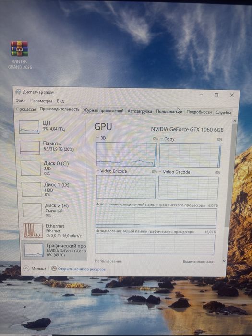Switch to the Производительность tab
Screen dimensions: 252x336
pyautogui.click(x=60, y=109)
